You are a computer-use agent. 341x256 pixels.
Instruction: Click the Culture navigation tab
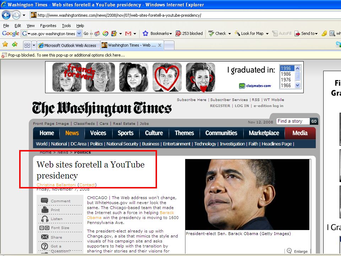154,133
